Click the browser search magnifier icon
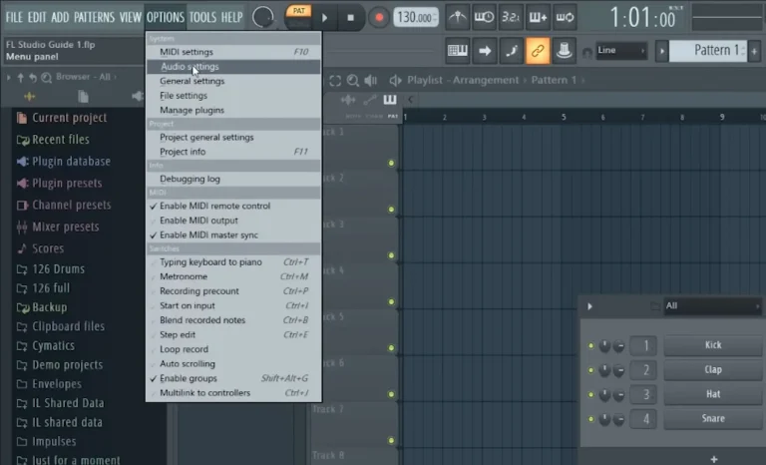The width and height of the screenshot is (766, 465). (x=47, y=77)
